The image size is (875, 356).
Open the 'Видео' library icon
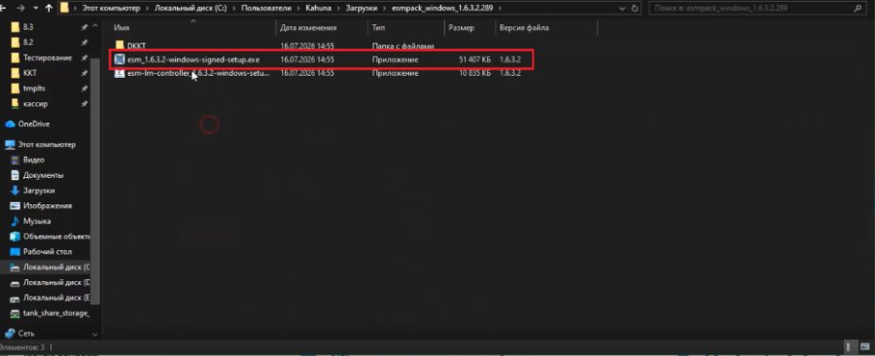coord(16,160)
